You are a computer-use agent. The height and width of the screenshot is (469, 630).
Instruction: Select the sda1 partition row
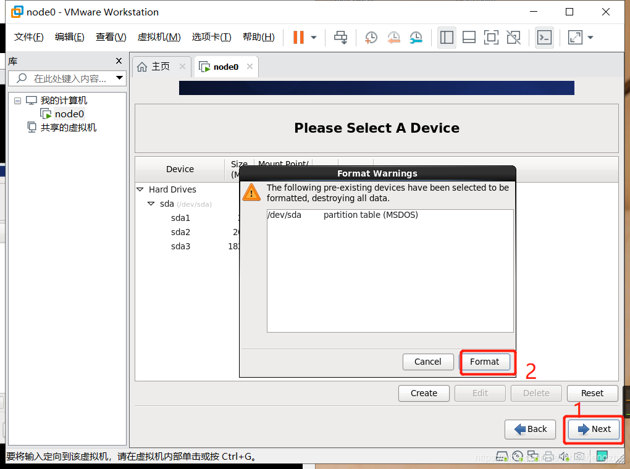(x=180, y=218)
